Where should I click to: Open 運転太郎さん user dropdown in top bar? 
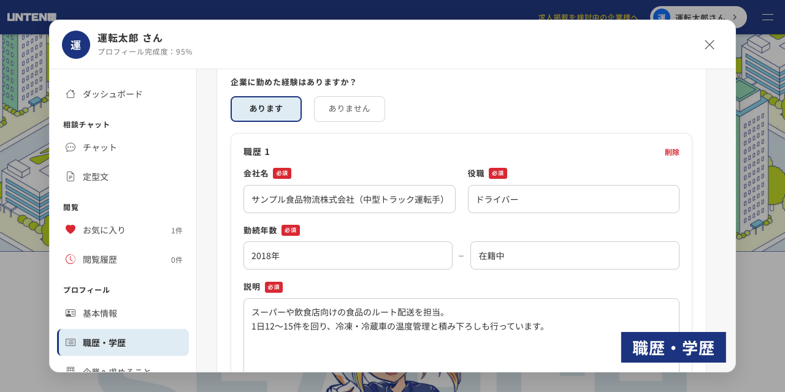coord(699,17)
